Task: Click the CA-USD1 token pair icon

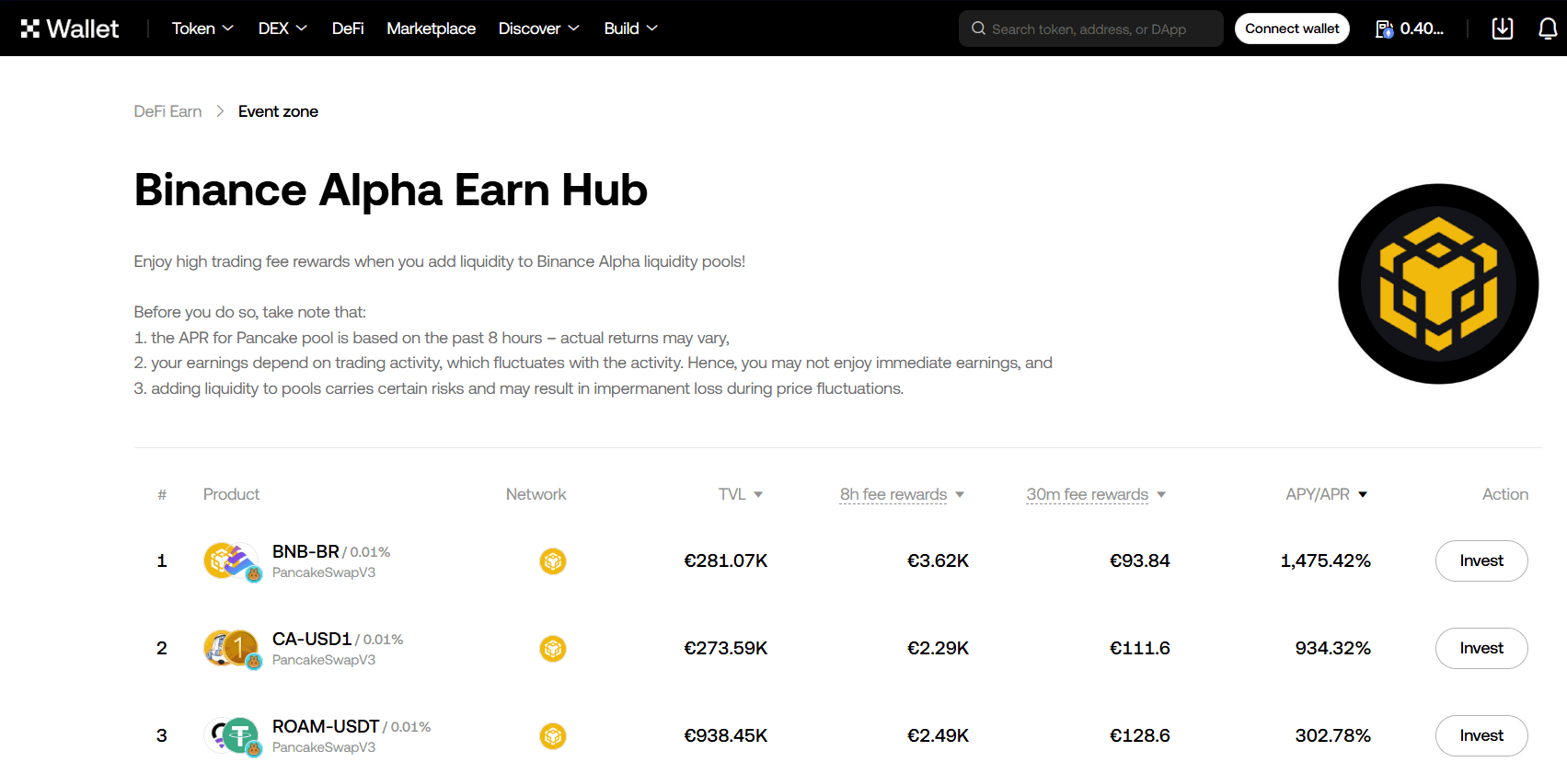Action: click(x=230, y=648)
